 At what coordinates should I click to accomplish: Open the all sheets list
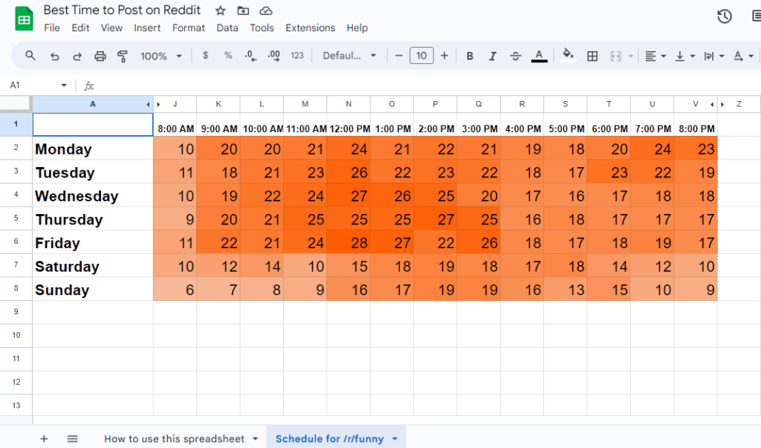pos(72,438)
